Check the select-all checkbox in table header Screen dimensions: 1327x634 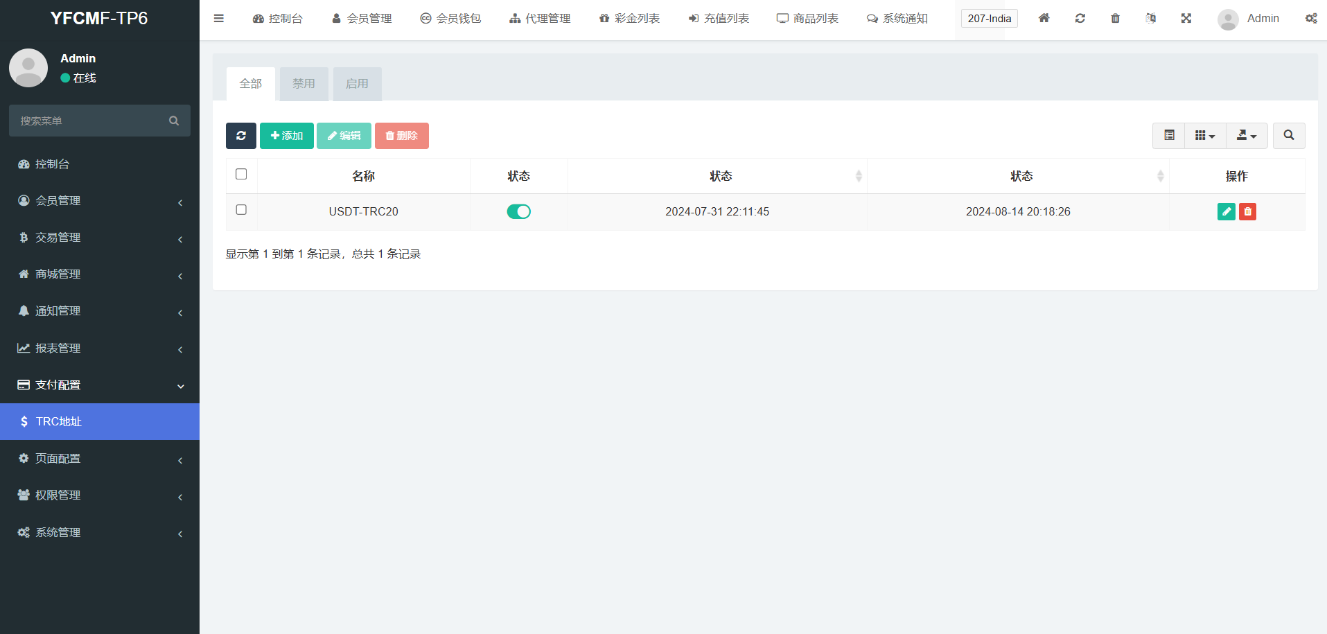click(x=241, y=175)
